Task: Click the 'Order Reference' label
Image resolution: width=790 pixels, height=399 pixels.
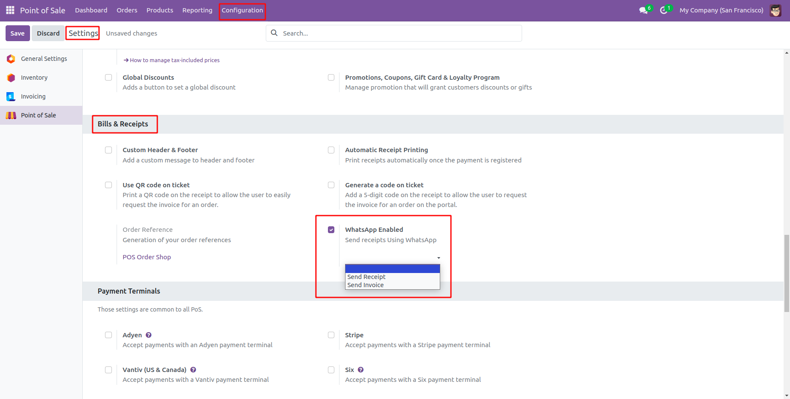Action: pos(147,230)
